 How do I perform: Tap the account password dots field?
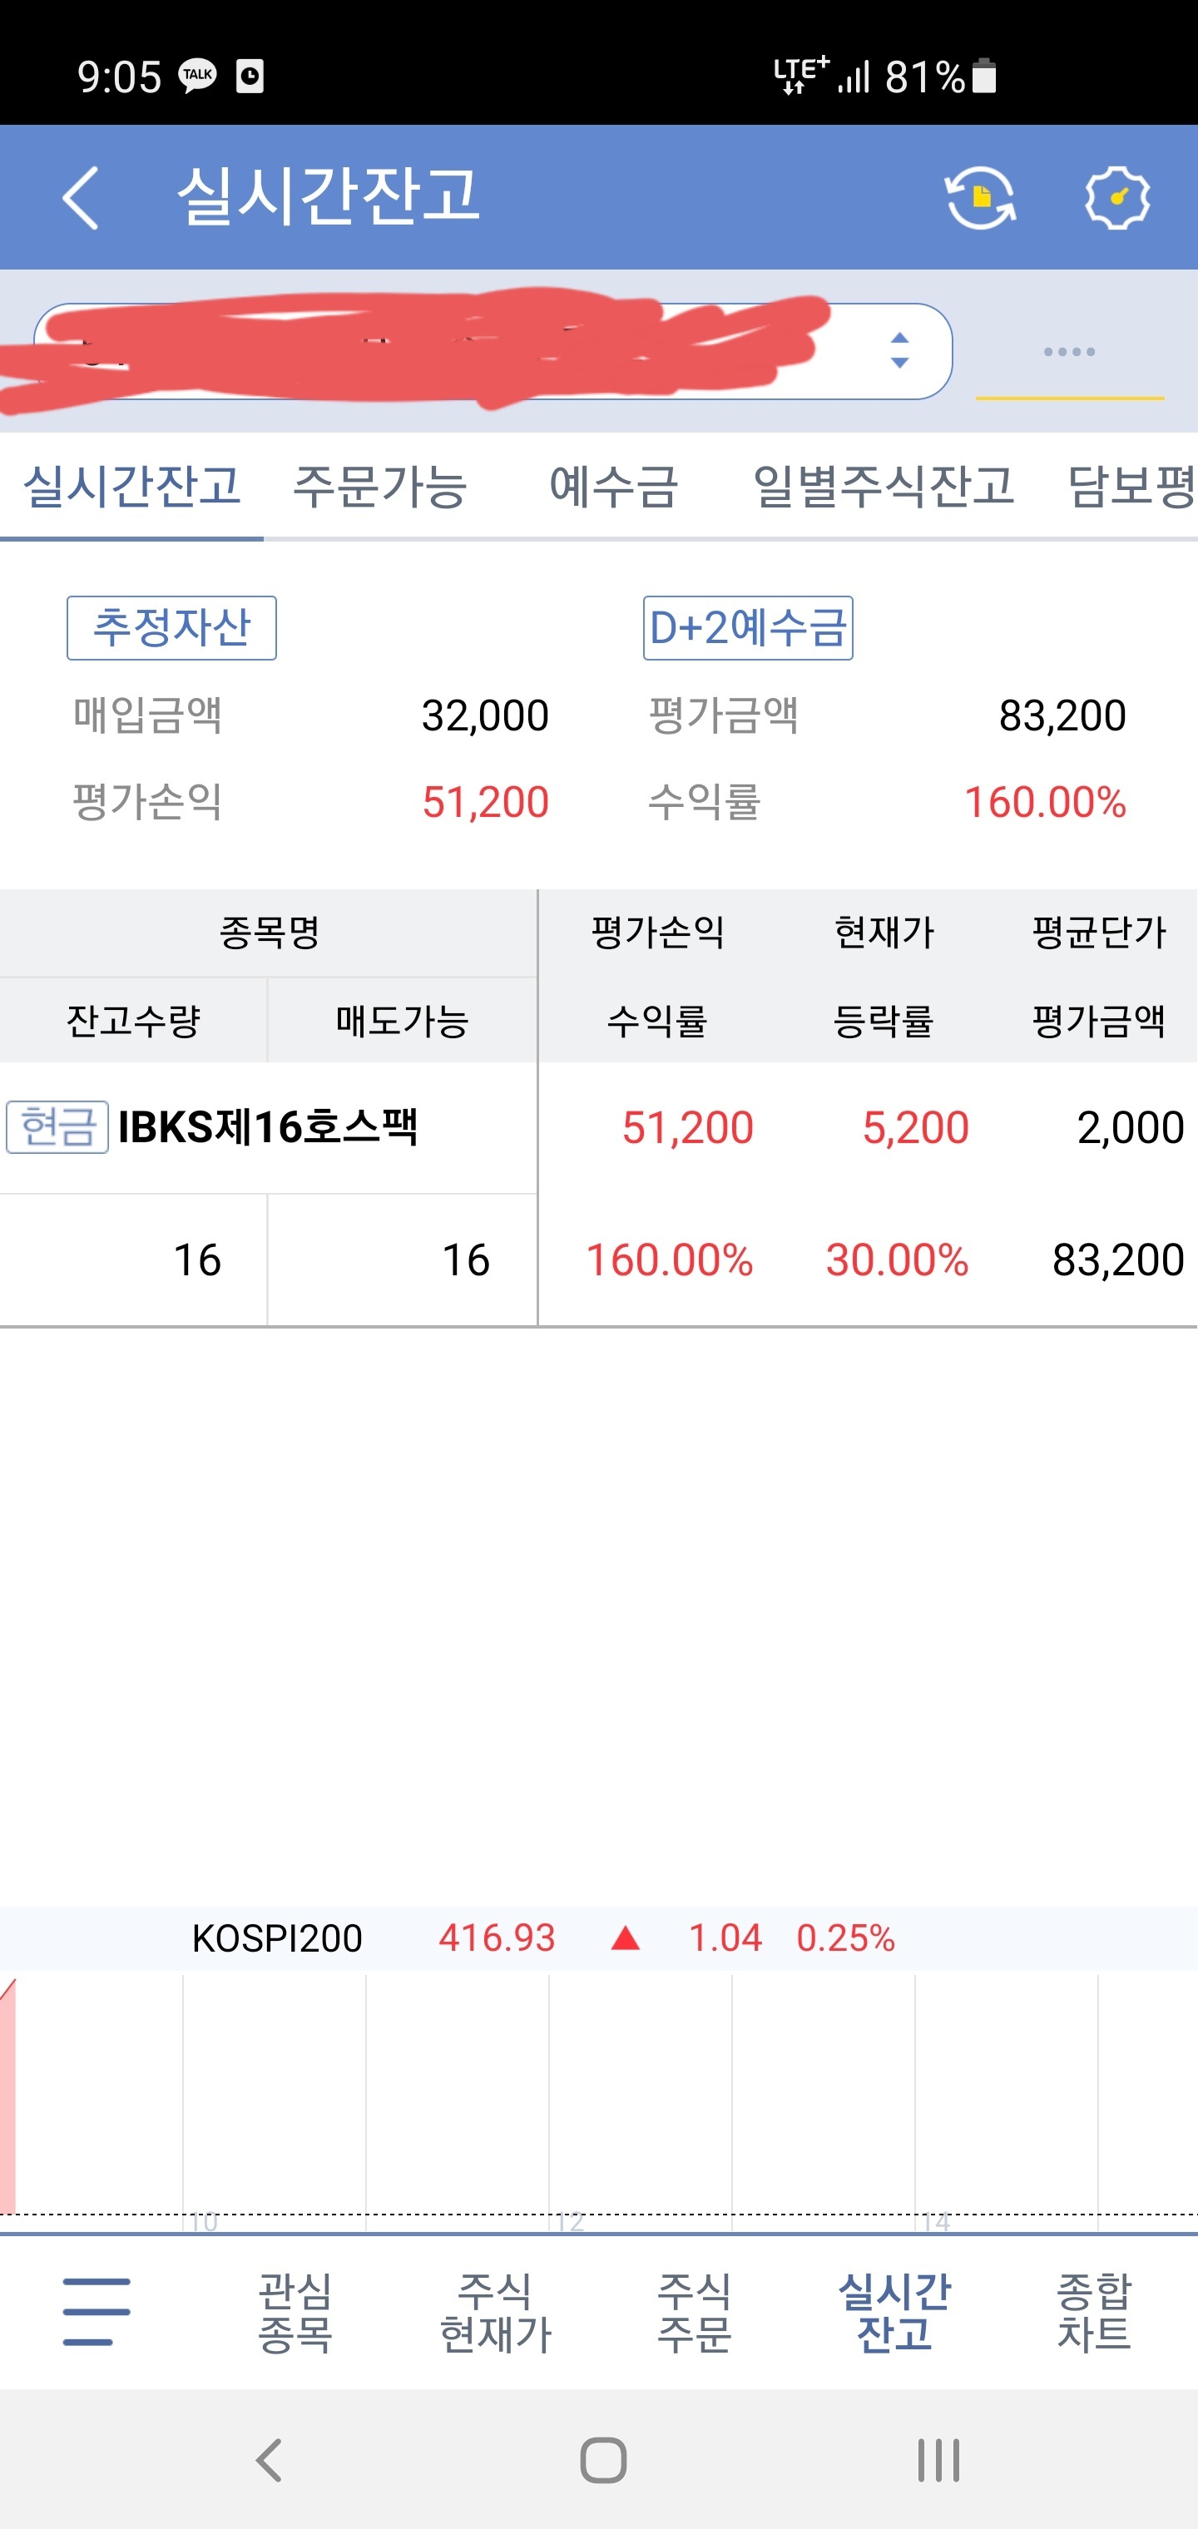(x=1069, y=351)
